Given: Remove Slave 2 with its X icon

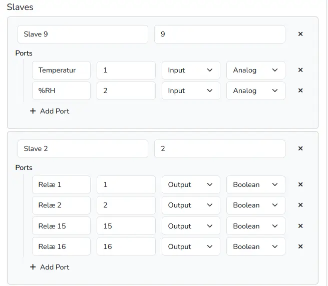Looking at the screenshot, I should [300, 148].
